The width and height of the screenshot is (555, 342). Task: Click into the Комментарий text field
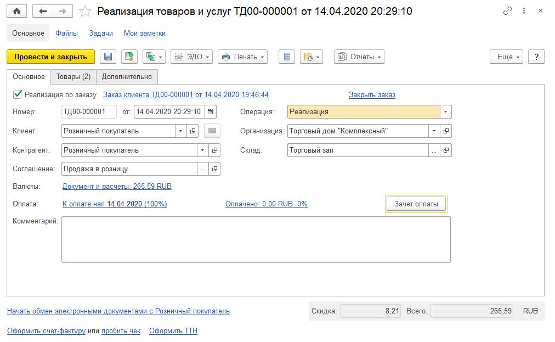point(256,239)
